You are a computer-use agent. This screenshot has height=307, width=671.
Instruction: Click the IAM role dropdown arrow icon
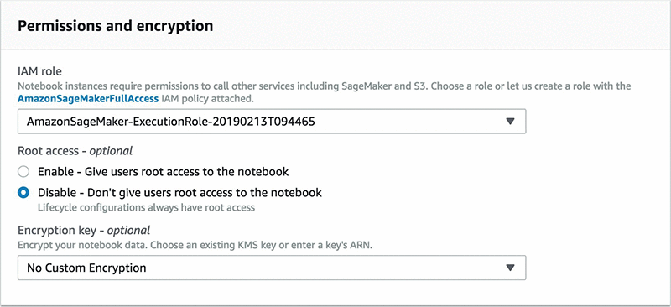[509, 122]
